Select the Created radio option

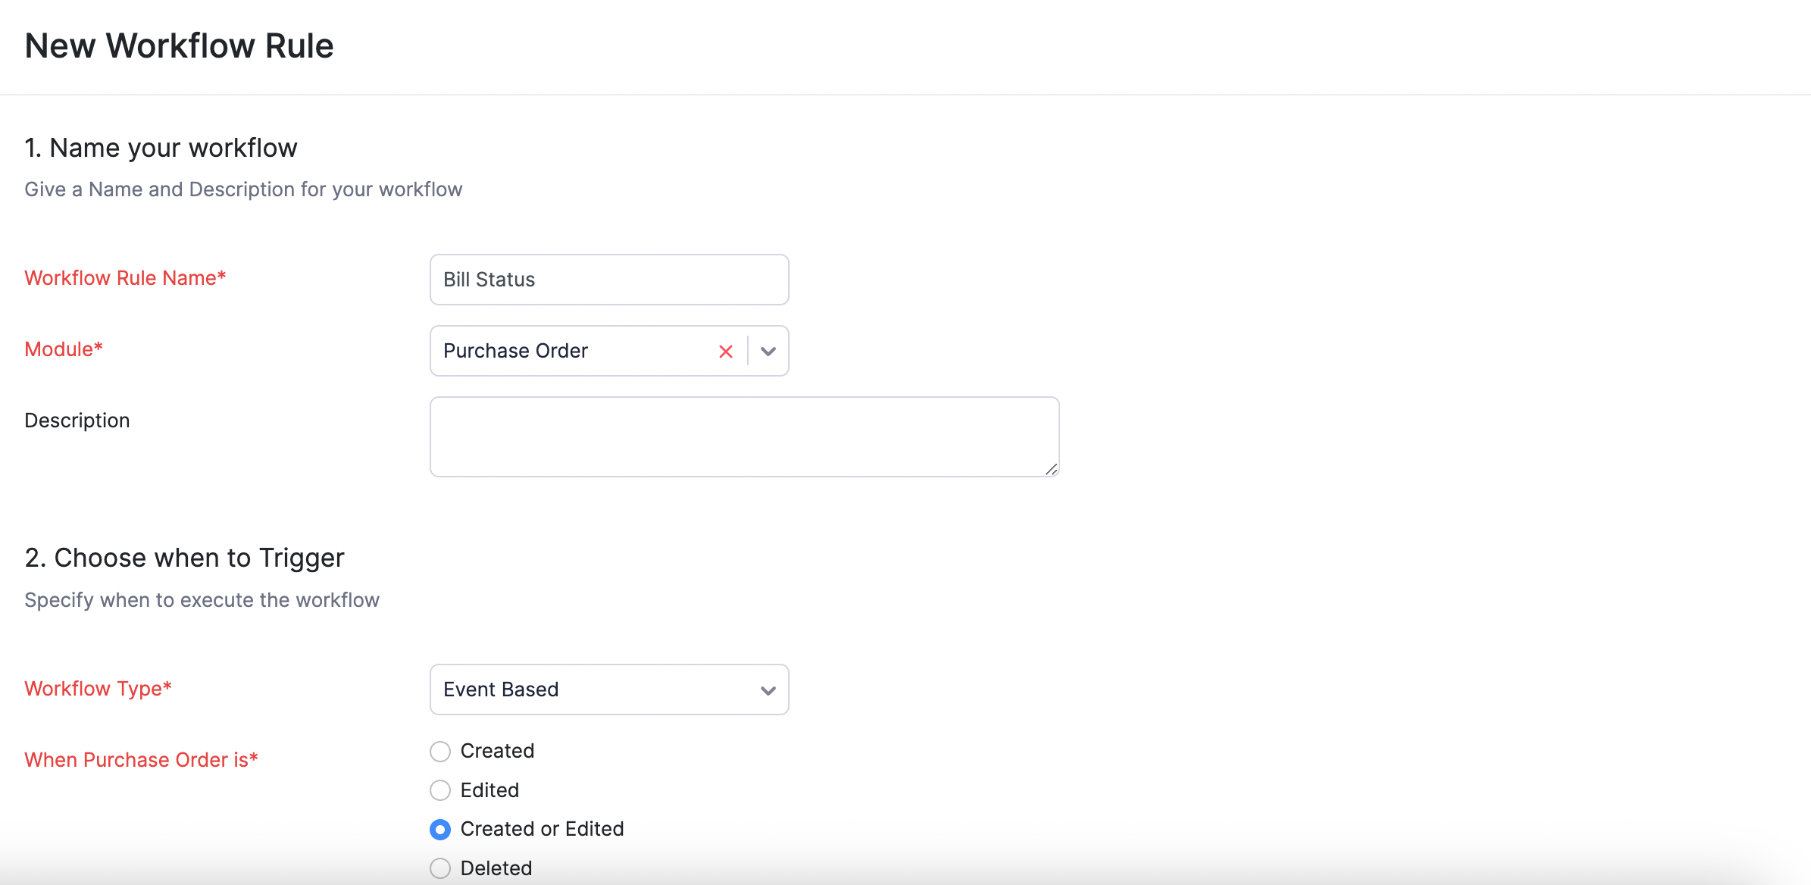pyautogui.click(x=440, y=752)
